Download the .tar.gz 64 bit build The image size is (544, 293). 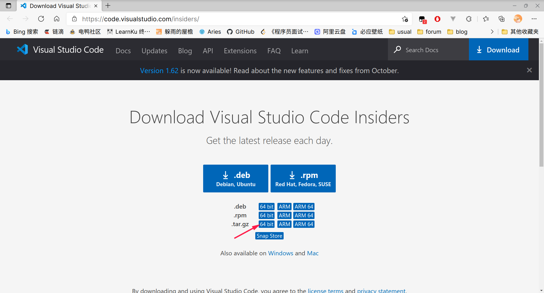click(267, 224)
